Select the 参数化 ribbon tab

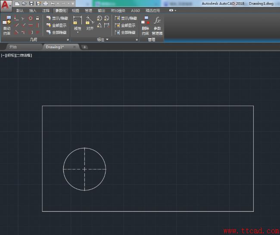(x=61, y=10)
